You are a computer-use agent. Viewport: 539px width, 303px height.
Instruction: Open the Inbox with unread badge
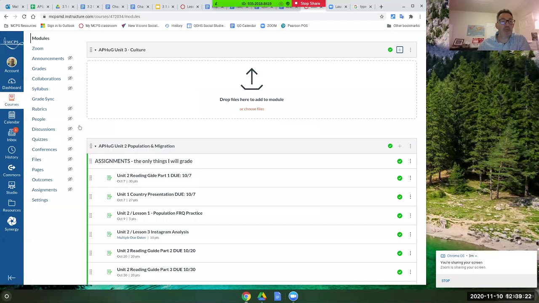click(12, 135)
